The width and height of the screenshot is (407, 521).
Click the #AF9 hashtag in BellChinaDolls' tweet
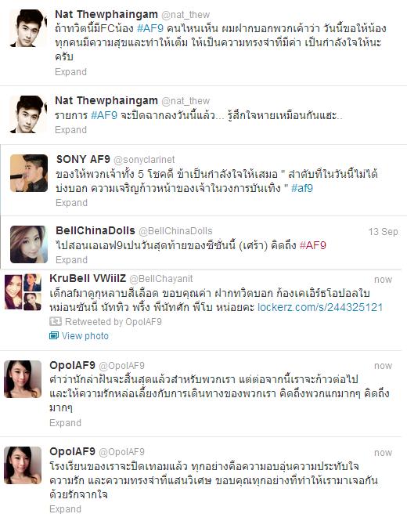pyautogui.click(x=313, y=245)
